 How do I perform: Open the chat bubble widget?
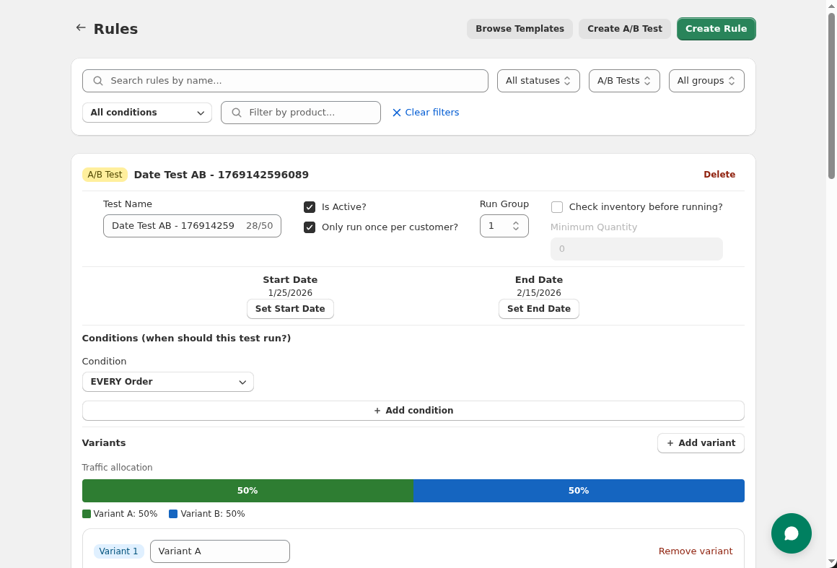[792, 533]
